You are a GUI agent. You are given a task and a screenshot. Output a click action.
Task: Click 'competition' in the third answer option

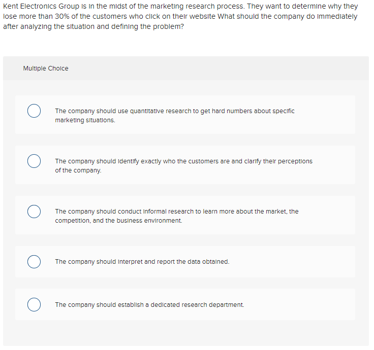pos(72,221)
